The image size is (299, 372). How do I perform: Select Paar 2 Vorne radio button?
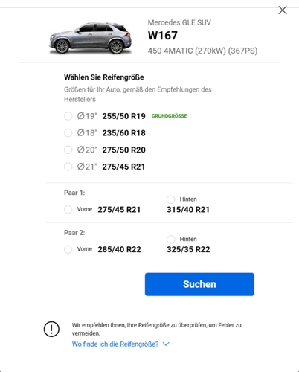(68, 249)
